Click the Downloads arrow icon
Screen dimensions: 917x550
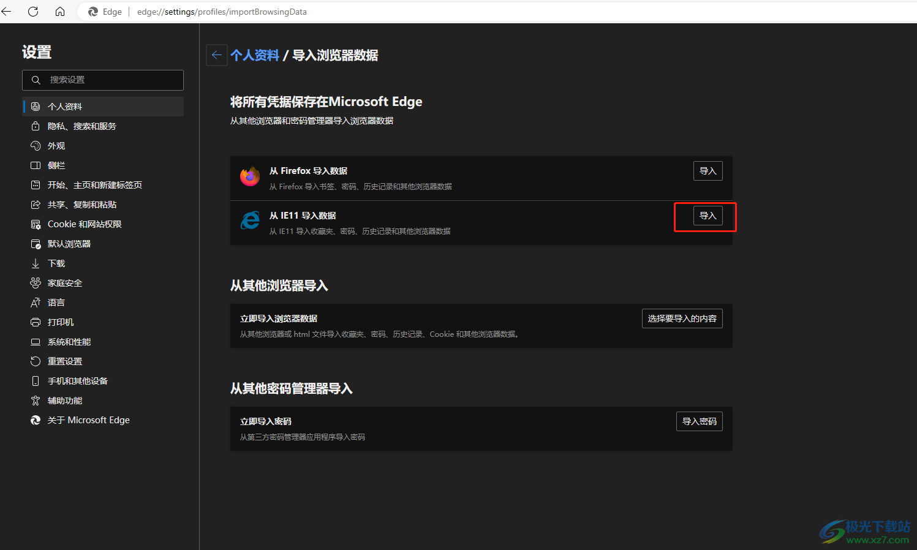[x=36, y=263]
